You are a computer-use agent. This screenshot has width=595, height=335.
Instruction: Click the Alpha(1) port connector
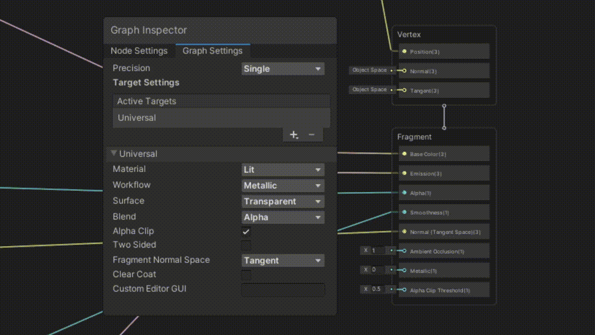(403, 193)
